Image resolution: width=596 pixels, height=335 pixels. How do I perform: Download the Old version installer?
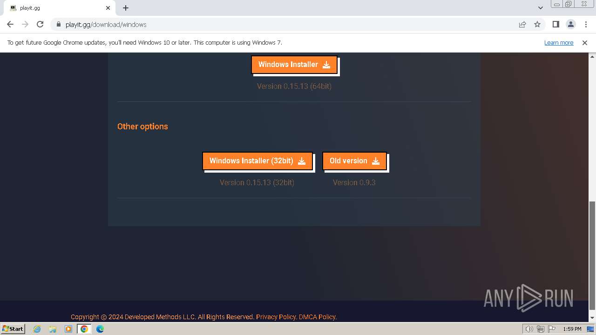354,161
